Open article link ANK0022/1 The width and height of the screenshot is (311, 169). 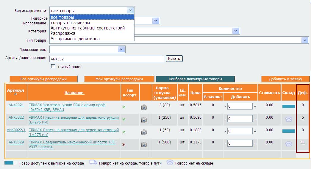(16, 130)
